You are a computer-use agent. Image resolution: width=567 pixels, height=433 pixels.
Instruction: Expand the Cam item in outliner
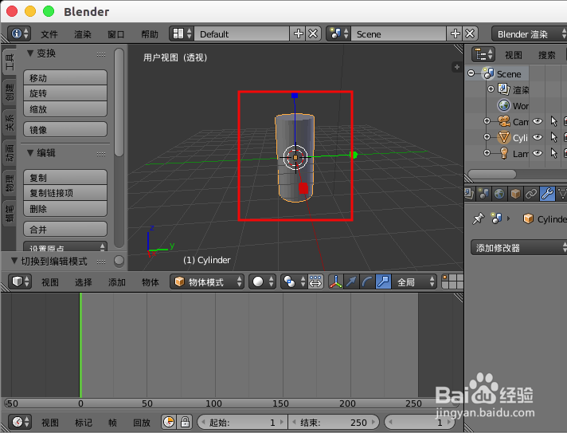click(487, 121)
